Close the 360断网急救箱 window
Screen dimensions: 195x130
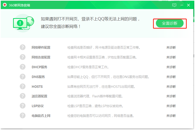188,5
